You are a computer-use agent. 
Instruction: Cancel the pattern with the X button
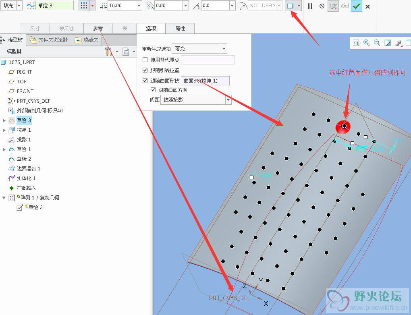[x=367, y=6]
